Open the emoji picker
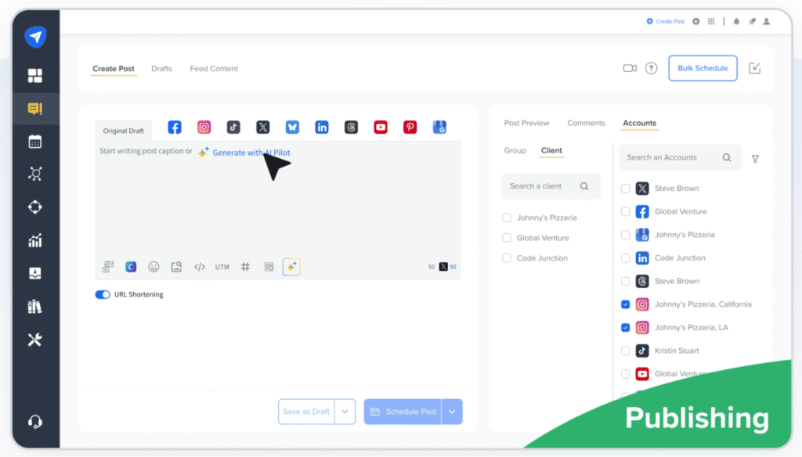Screen dimensions: 802x457 tap(154, 266)
